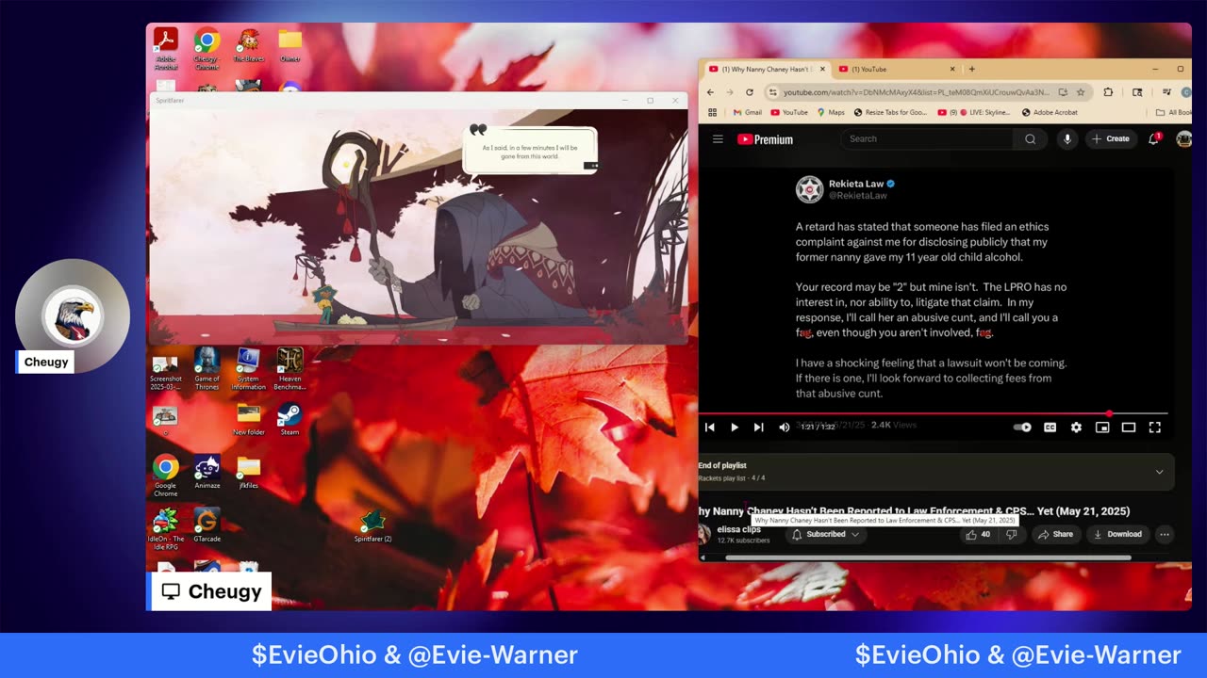Open the YouTube hamburger guide menu
1207x678 pixels.
point(718,139)
